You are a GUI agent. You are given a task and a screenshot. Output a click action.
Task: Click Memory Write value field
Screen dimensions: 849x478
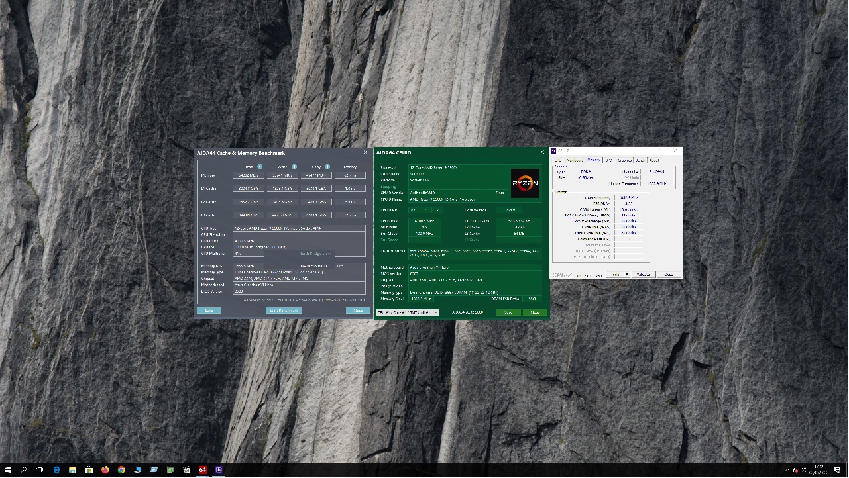click(x=282, y=175)
